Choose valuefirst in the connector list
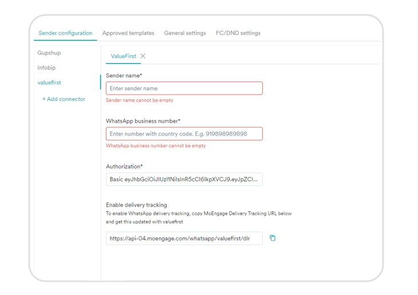 click(x=49, y=83)
